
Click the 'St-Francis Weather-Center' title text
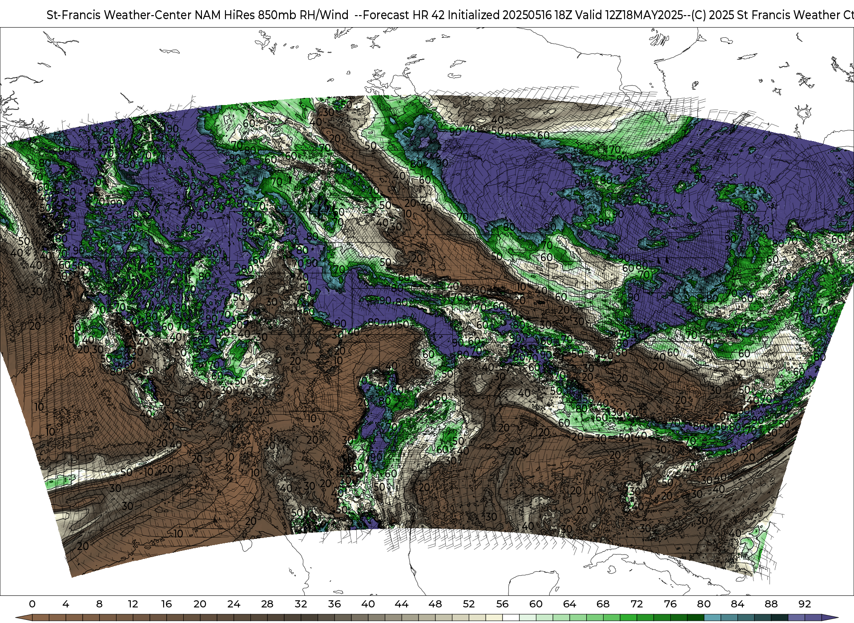[119, 15]
